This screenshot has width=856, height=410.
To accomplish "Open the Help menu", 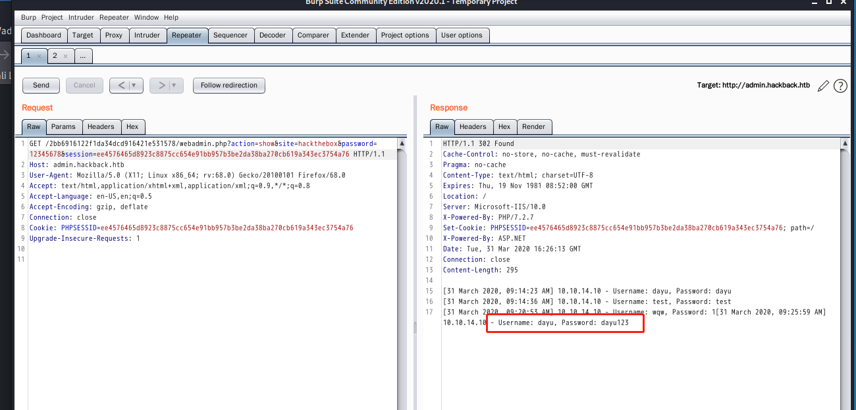I will coord(171,17).
